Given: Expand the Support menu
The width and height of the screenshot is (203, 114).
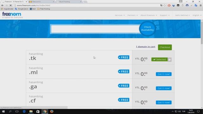Looking at the screenshot, I should (165, 15).
